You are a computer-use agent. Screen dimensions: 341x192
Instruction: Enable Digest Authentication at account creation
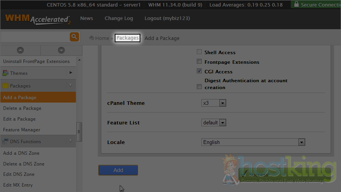point(199,87)
